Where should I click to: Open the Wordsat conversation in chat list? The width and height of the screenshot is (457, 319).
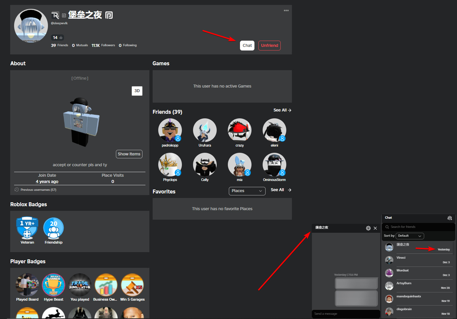418,273
